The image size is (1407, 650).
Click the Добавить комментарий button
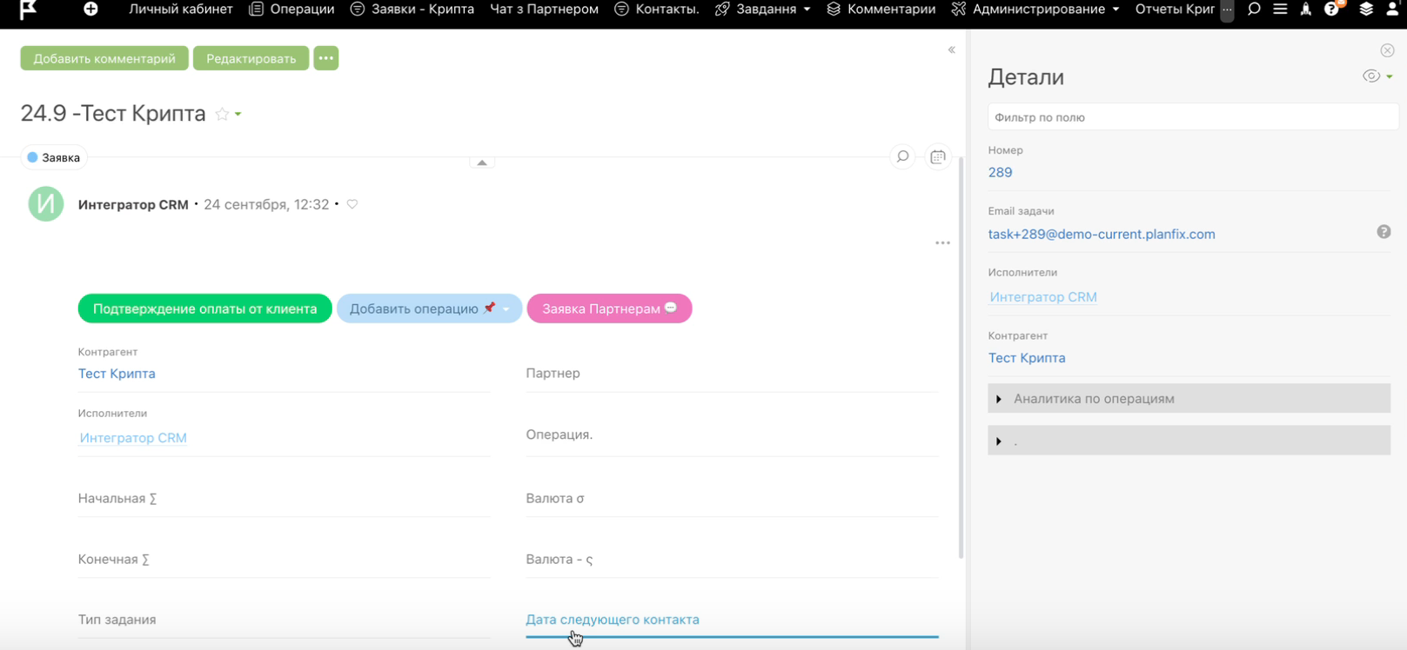(x=104, y=58)
